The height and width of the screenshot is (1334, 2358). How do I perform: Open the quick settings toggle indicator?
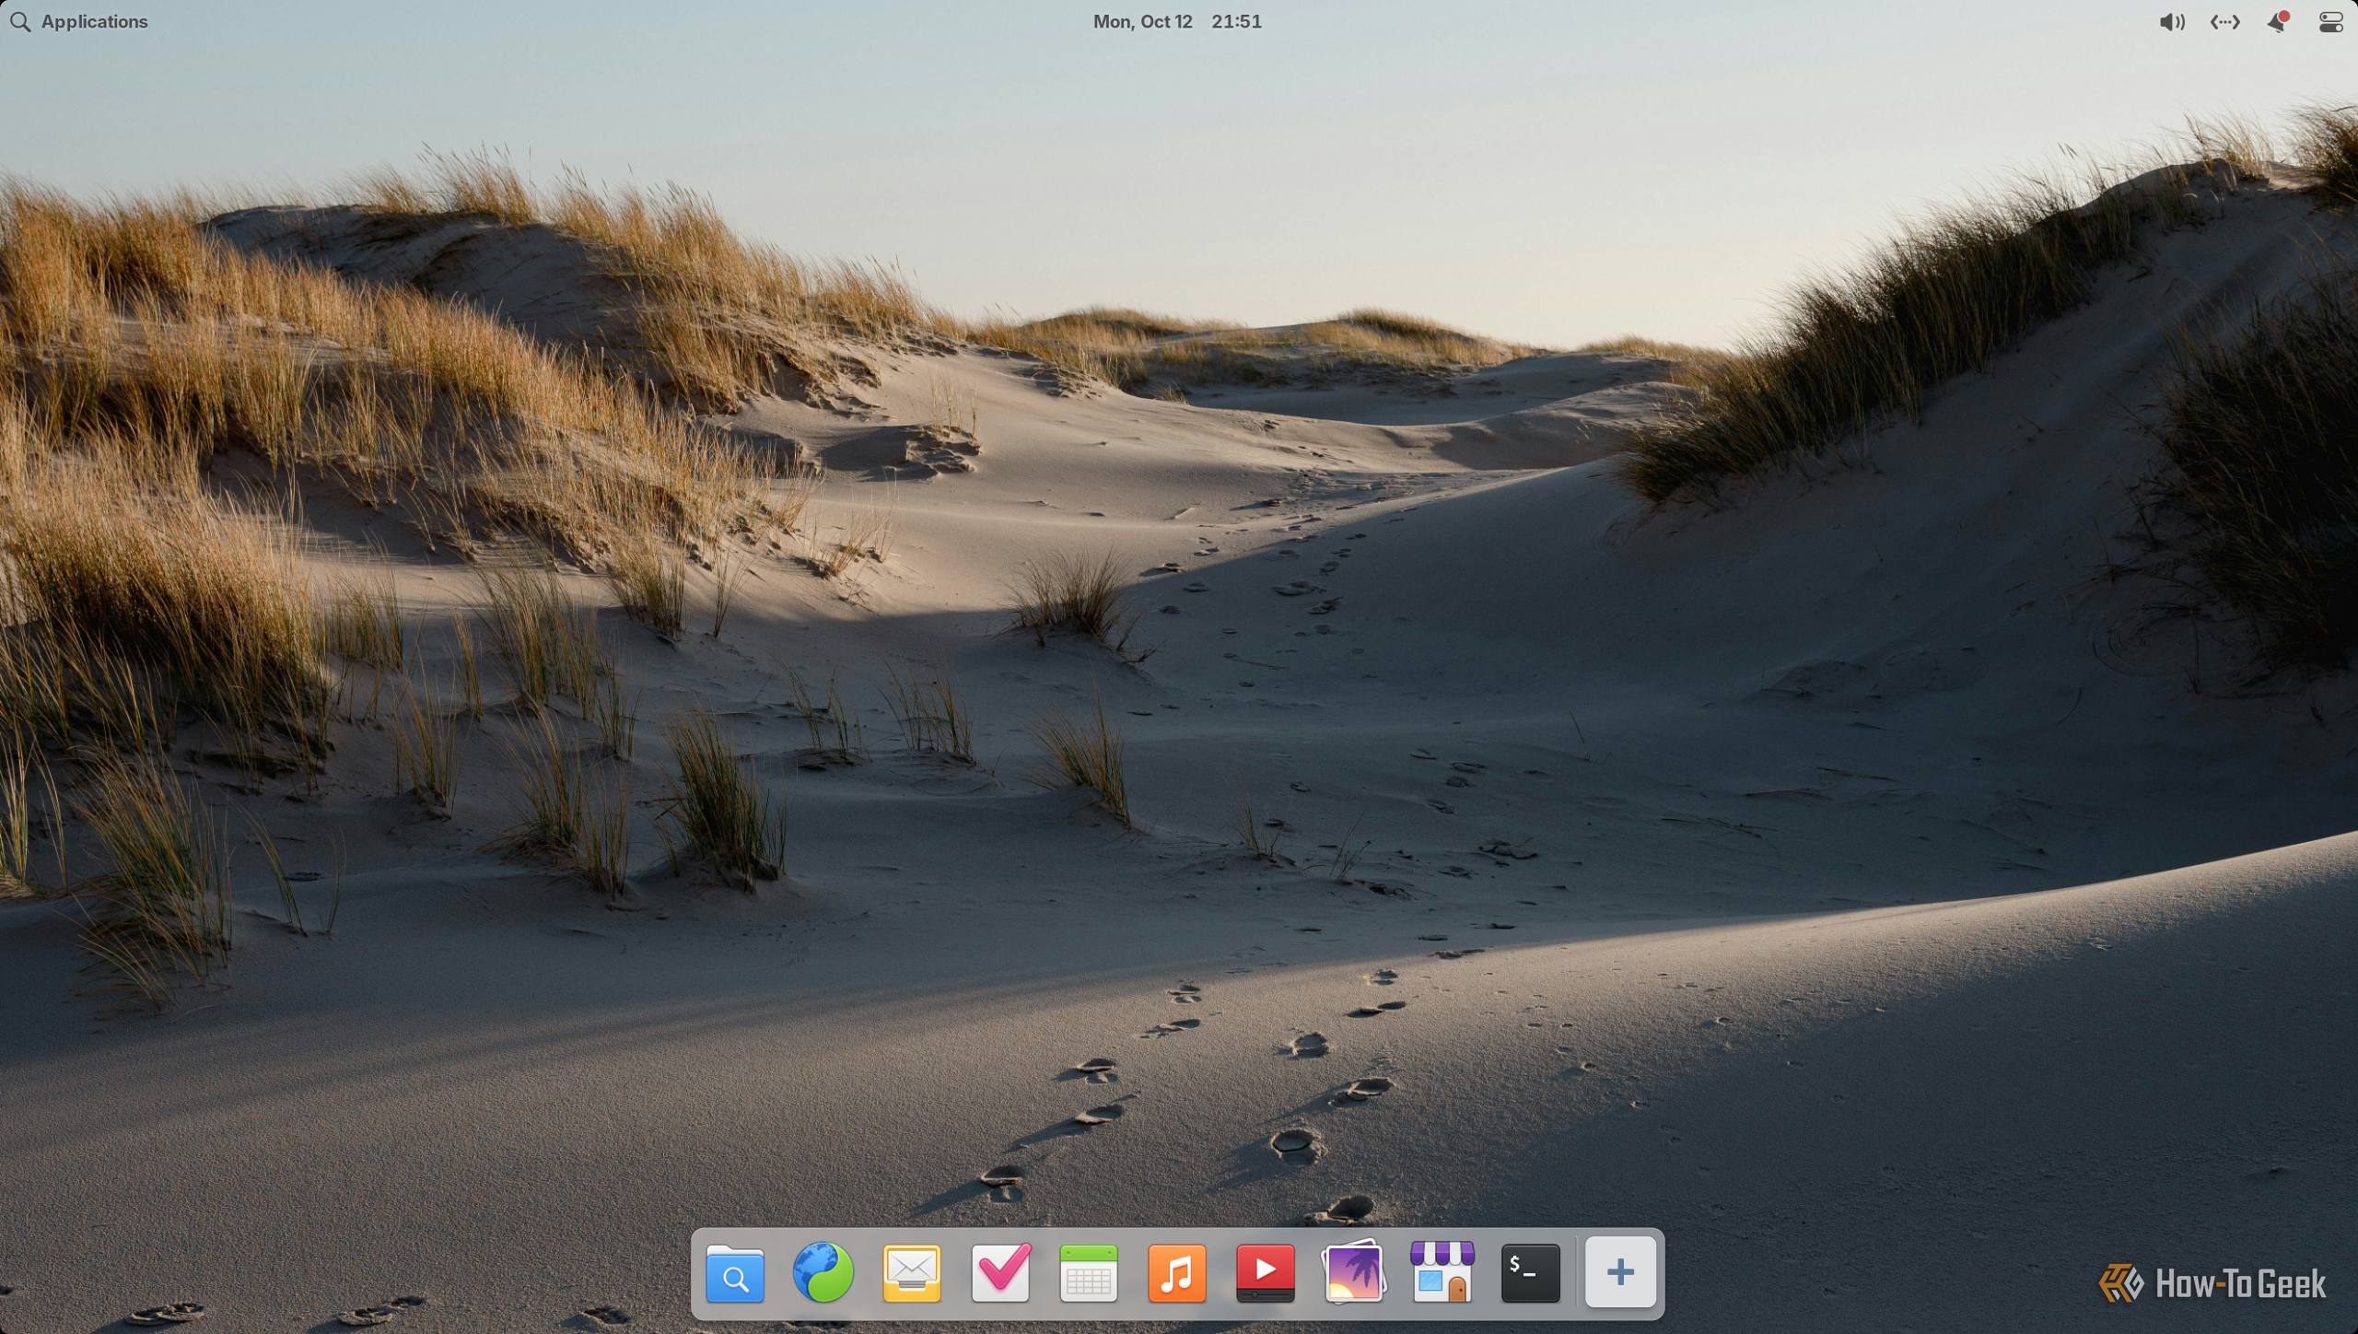[2330, 22]
